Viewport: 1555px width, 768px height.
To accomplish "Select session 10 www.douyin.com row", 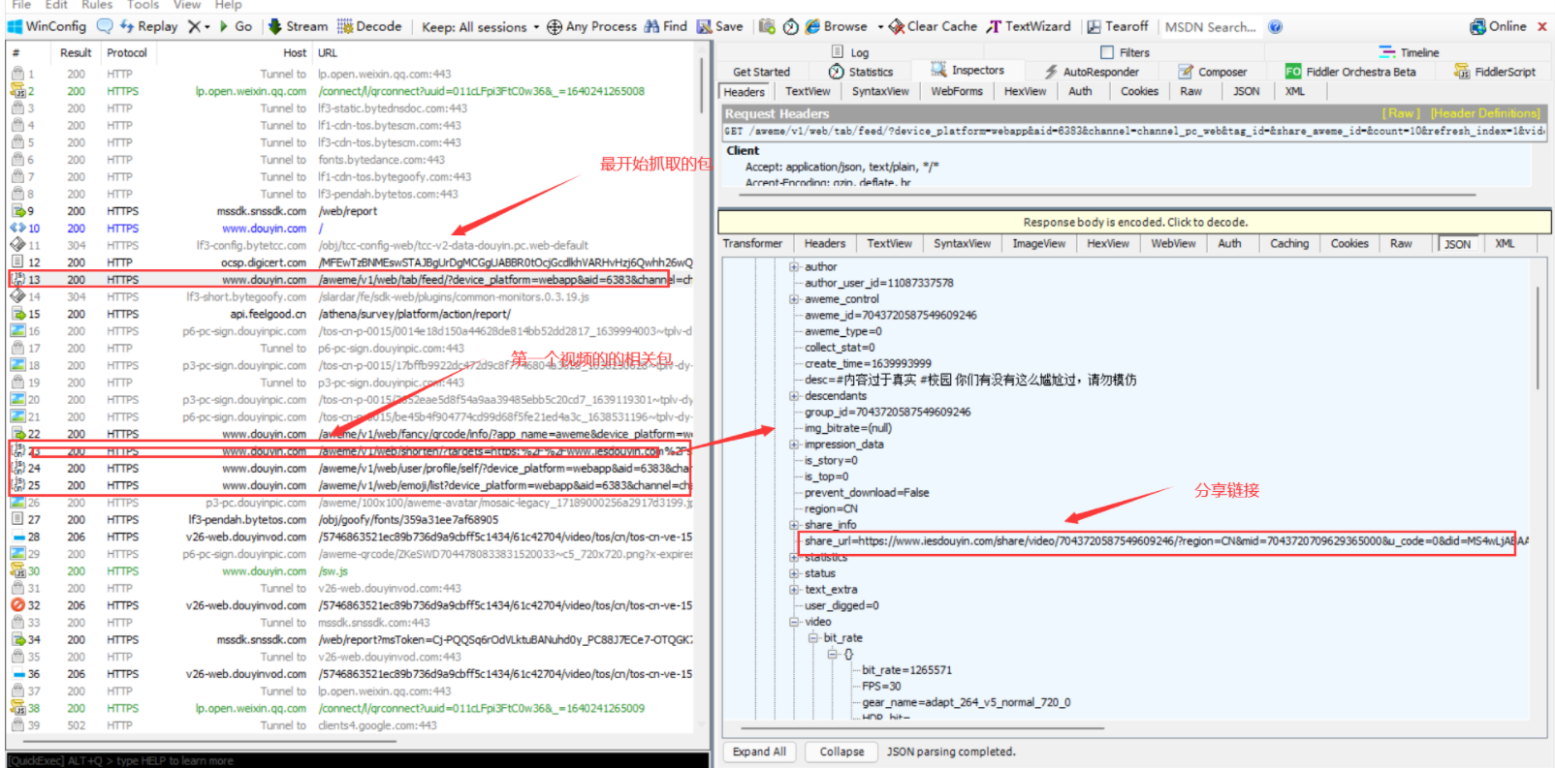I will click(x=351, y=229).
